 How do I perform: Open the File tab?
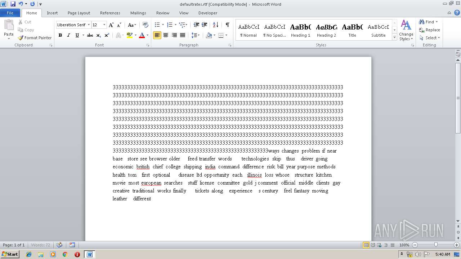[x=10, y=13]
